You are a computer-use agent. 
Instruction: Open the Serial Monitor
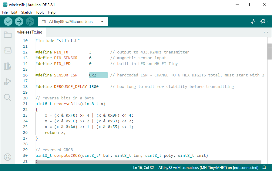264,21
